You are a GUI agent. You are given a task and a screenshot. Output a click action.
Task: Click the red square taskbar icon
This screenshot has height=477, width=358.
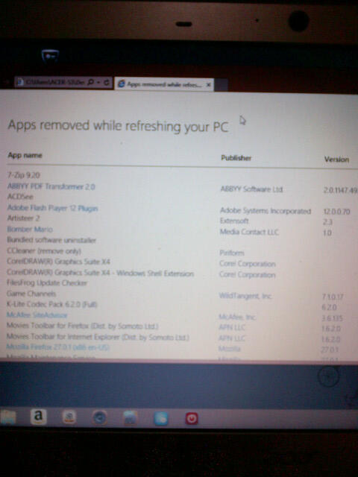(x=192, y=419)
